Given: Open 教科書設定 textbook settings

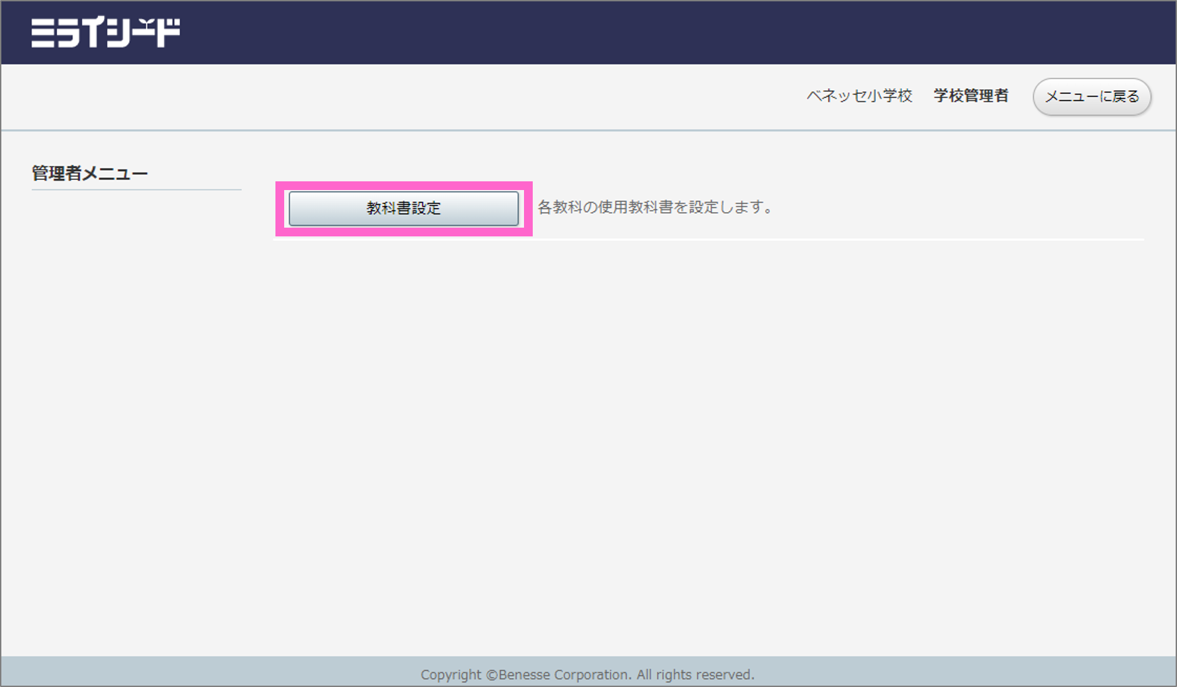Looking at the screenshot, I should pyautogui.click(x=403, y=208).
